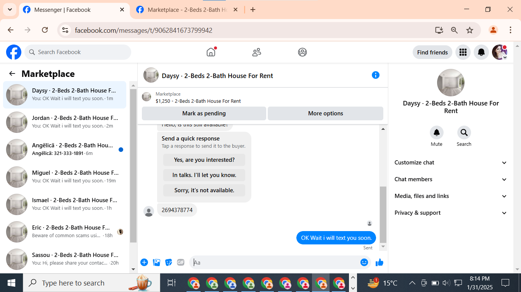This screenshot has height=292, width=521.
Task: Go back to the previous page in Chrome
Action: 11,30
